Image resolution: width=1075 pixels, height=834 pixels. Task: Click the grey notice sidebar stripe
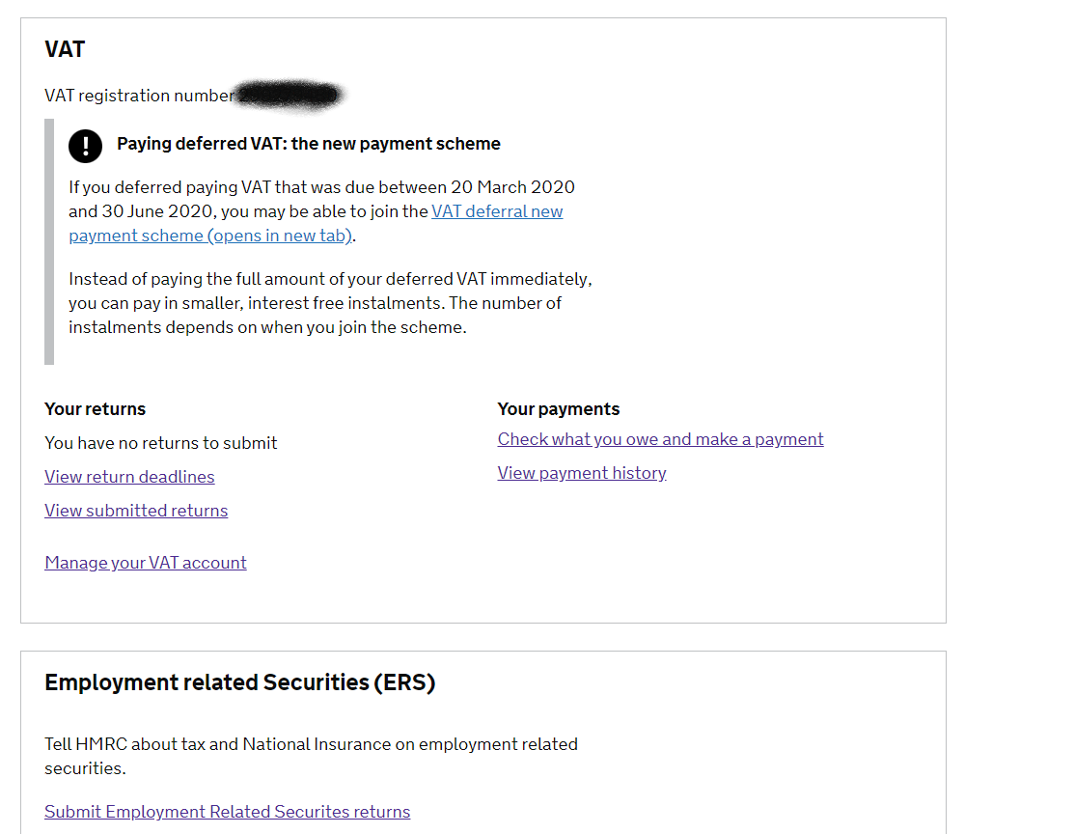pyautogui.click(x=49, y=241)
